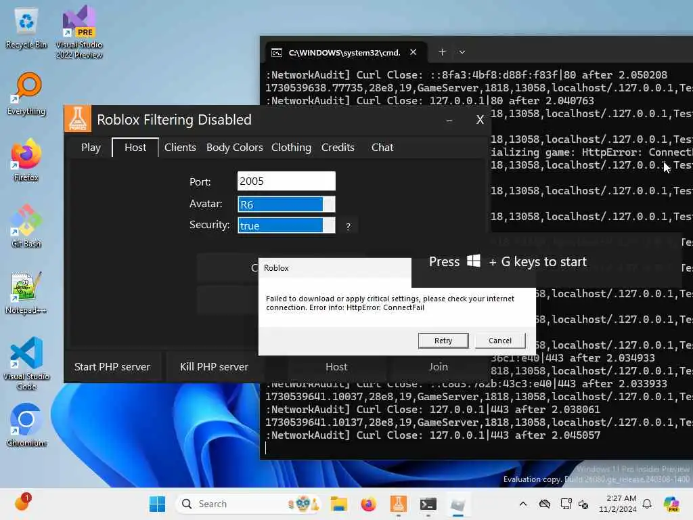This screenshot has height=520, width=693.
Task: Switch to the Play tab
Action: pos(91,147)
